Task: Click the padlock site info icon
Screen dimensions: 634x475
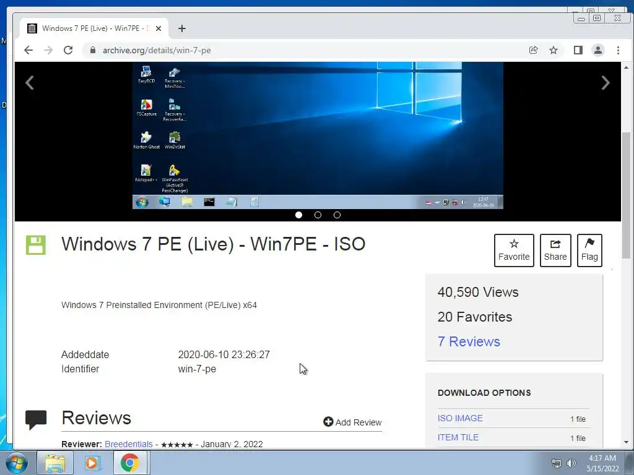Action: coord(93,50)
